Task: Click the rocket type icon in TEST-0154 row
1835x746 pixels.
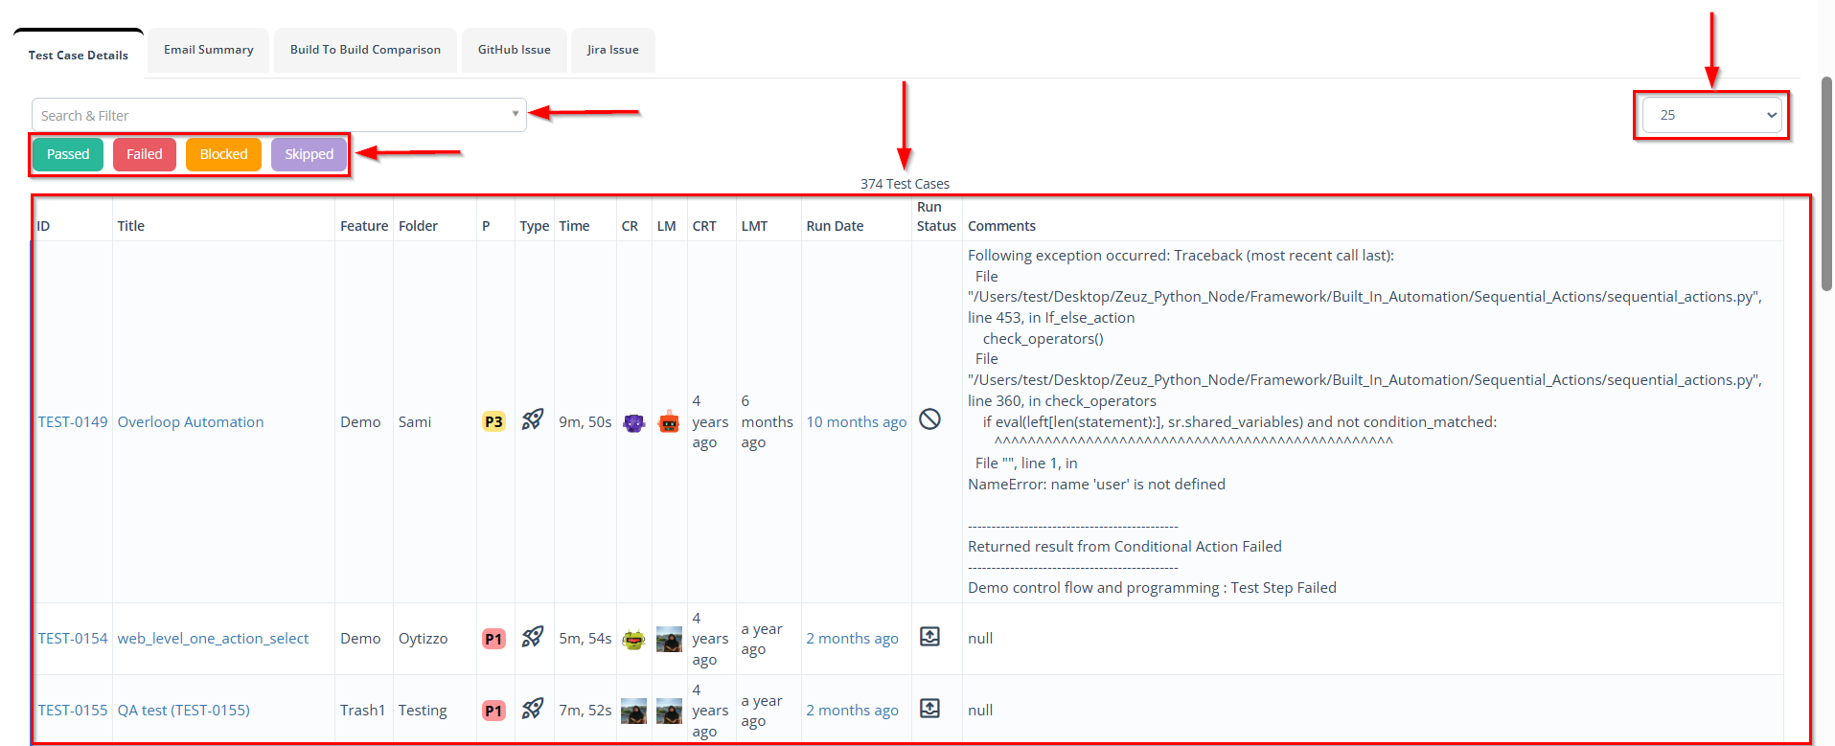Action: pos(533,637)
